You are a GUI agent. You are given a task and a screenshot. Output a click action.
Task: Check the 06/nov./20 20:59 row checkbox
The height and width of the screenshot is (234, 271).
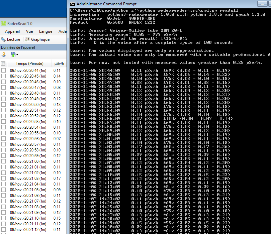pos(3,155)
